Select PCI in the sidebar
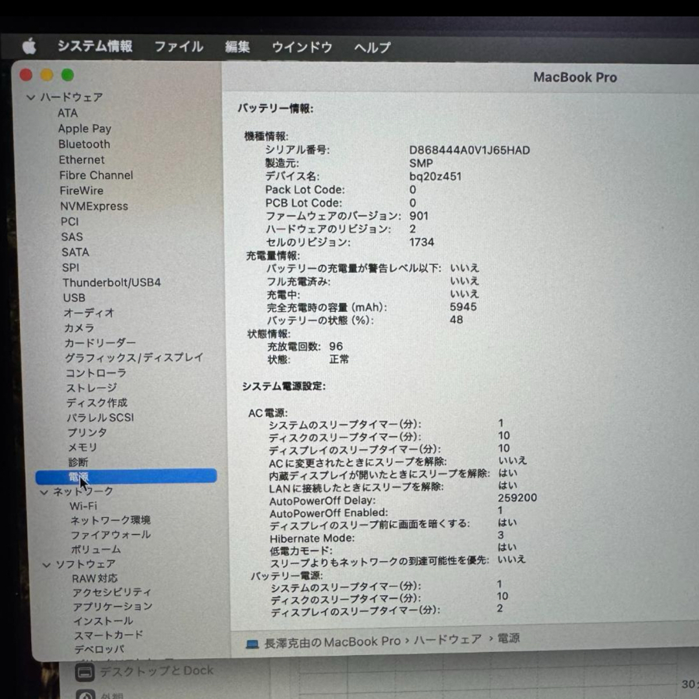The image size is (699, 699). (x=69, y=221)
